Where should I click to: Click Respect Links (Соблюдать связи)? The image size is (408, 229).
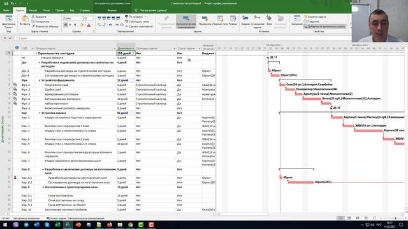[137, 22]
